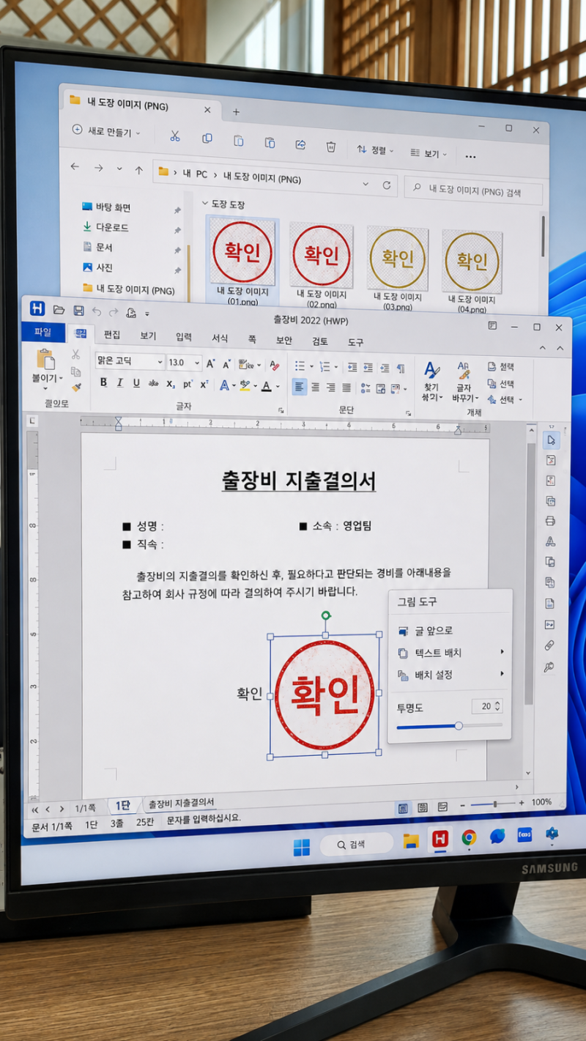586x1041 pixels.
Task: Click subscript x₂ icon
Action: click(x=171, y=383)
